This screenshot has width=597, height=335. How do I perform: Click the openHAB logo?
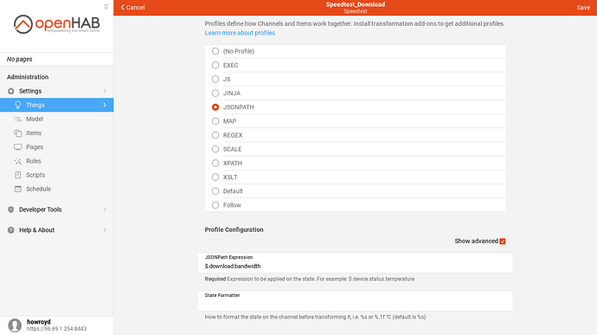[57, 24]
